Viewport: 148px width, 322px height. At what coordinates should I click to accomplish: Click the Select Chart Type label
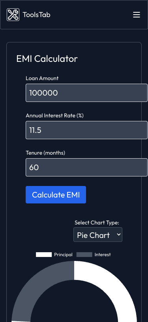[97, 222]
